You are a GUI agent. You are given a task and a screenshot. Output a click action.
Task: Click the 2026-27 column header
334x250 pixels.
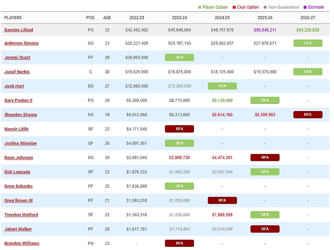[308, 18]
